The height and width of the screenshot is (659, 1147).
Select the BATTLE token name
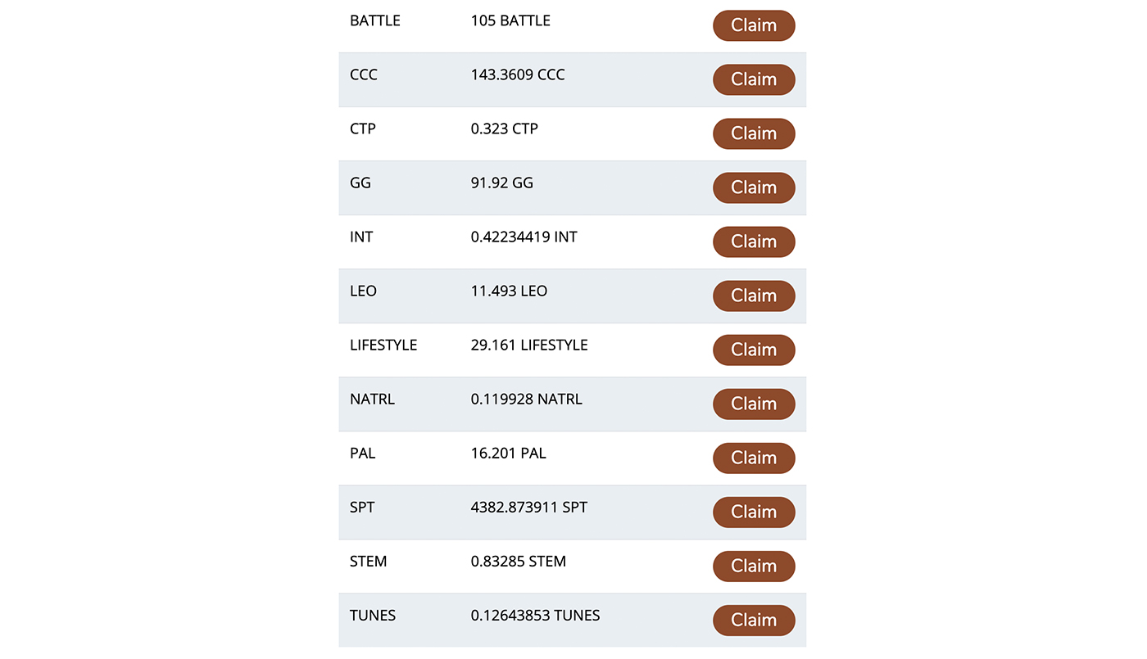pos(375,20)
